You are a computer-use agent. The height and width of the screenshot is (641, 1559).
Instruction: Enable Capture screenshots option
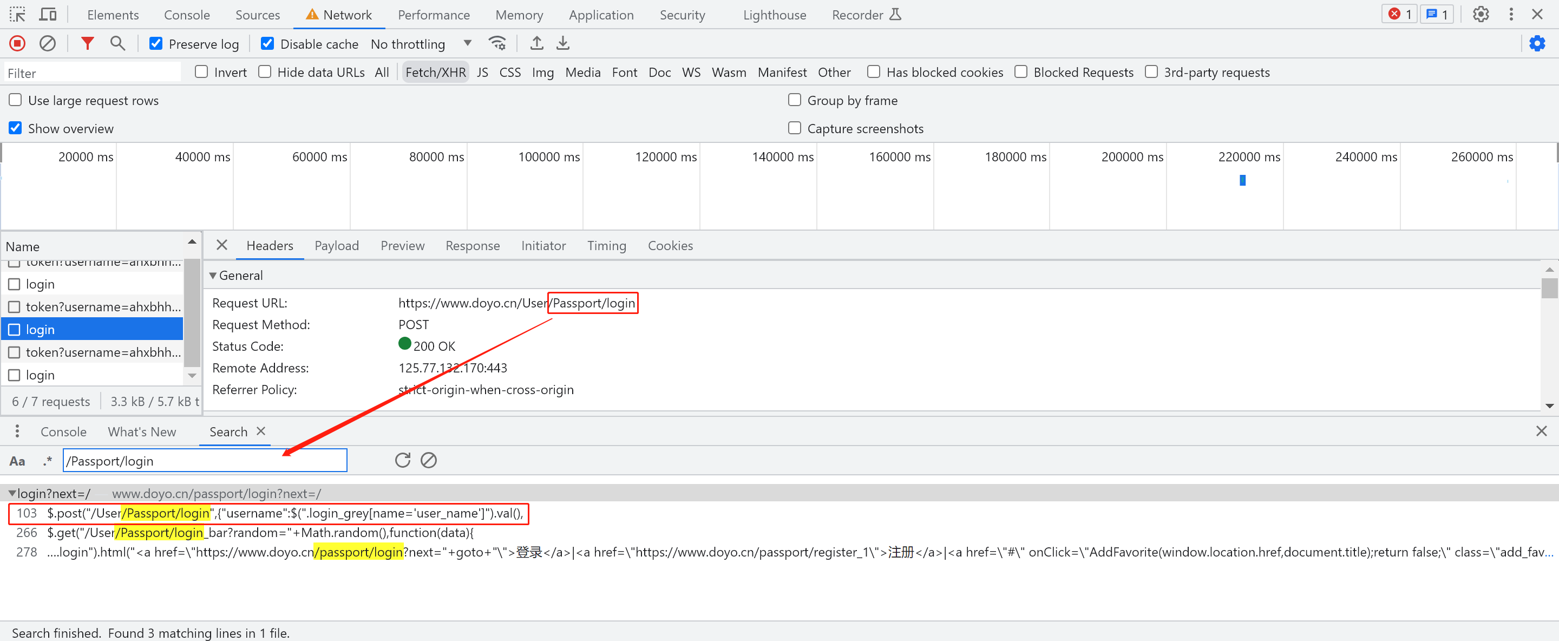click(x=794, y=128)
